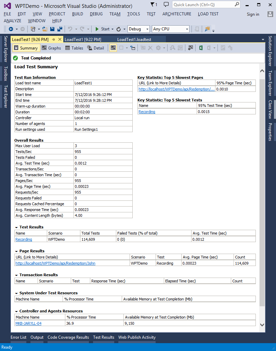
Task: Click the Navigate Backward arrow icon
Action: pyautogui.click(x=11, y=29)
